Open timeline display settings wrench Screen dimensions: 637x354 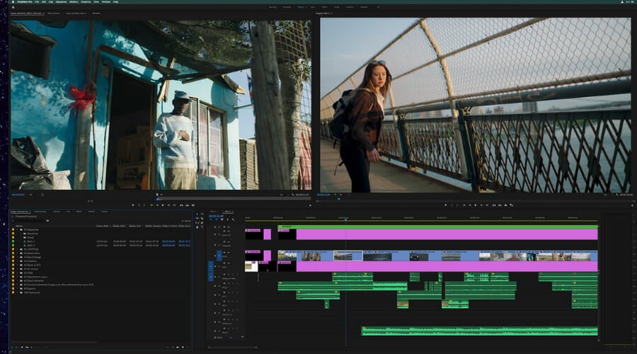tap(233, 219)
